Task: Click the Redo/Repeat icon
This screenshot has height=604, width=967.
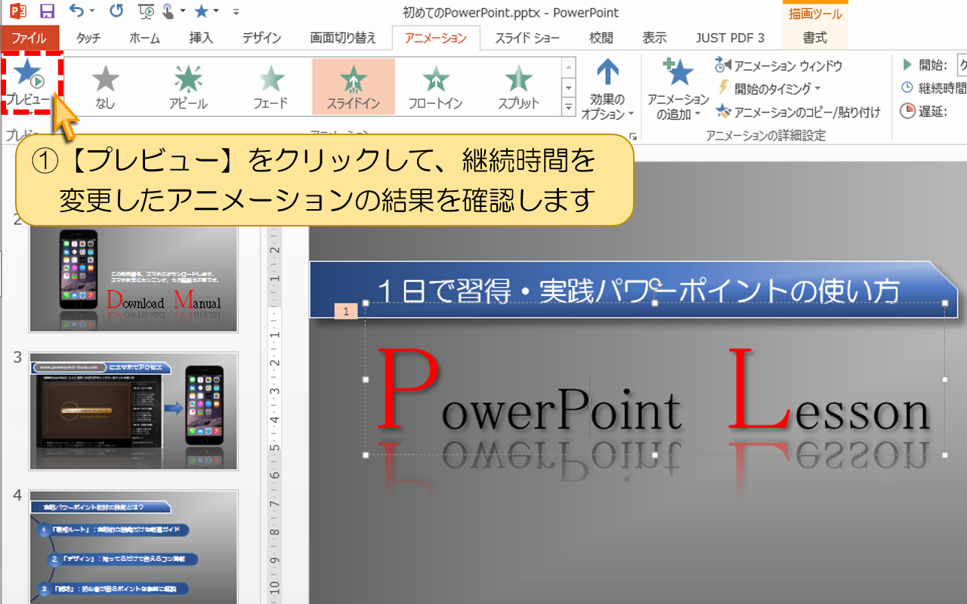Action: click(116, 11)
